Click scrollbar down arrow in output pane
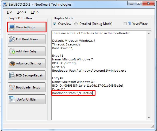The width and height of the screenshot is (157, 131). point(149,118)
